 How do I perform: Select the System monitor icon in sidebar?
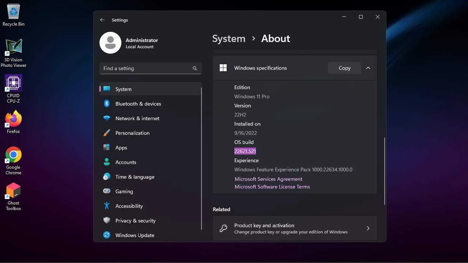tap(107, 89)
